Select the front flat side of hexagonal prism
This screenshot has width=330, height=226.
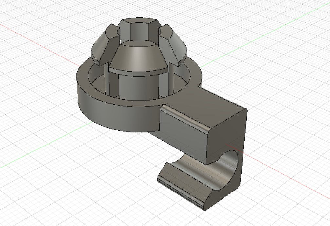(x=139, y=32)
